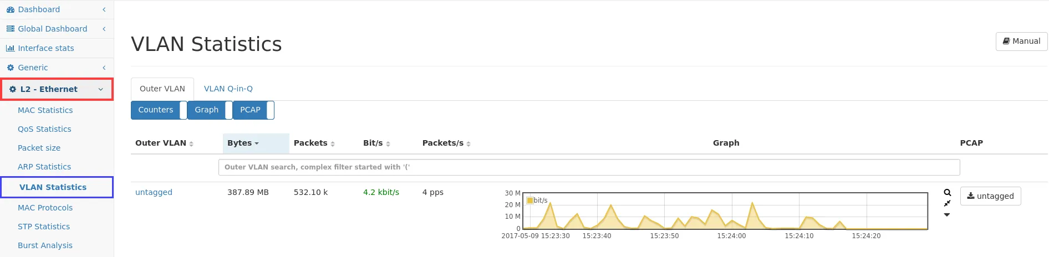Click the book icon on Manual button
The image size is (1049, 257).
[x=1006, y=41]
